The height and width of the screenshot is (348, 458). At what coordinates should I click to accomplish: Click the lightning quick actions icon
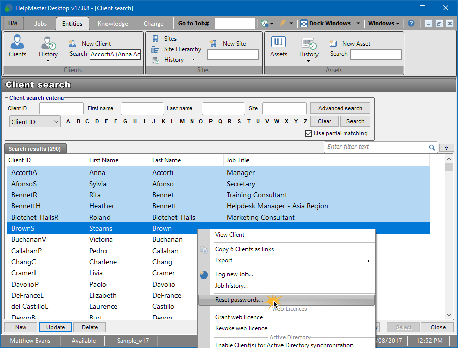(283, 23)
